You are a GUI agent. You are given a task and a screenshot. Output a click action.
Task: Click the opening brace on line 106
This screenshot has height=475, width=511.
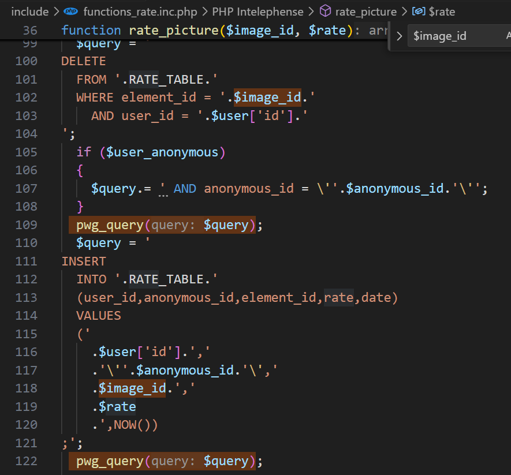pyautogui.click(x=80, y=170)
